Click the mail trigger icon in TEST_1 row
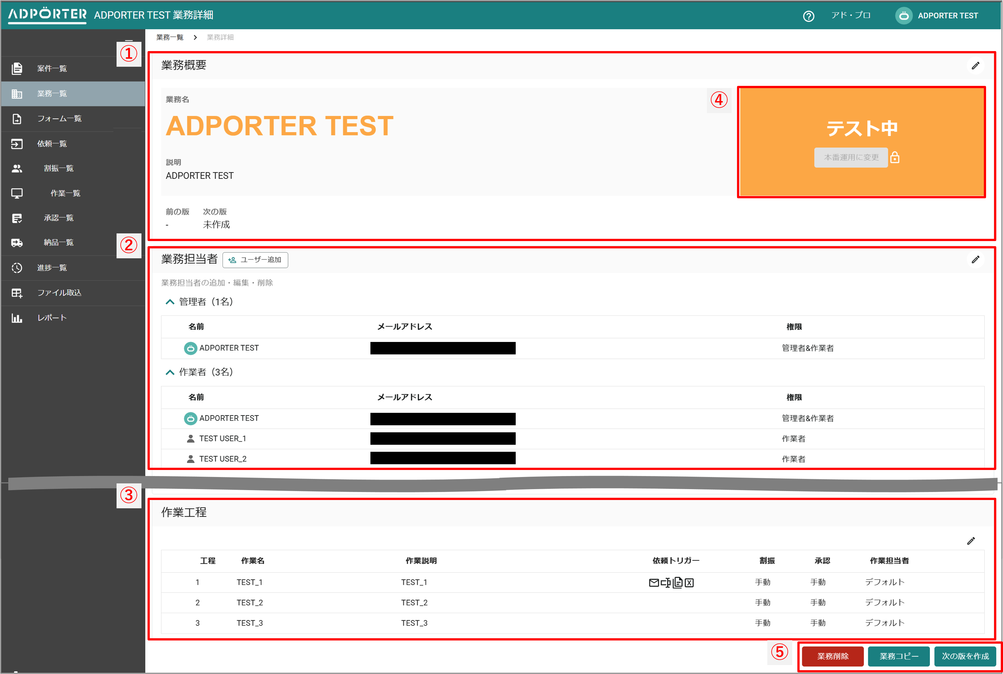Screen dimensions: 1003x674 [653, 582]
